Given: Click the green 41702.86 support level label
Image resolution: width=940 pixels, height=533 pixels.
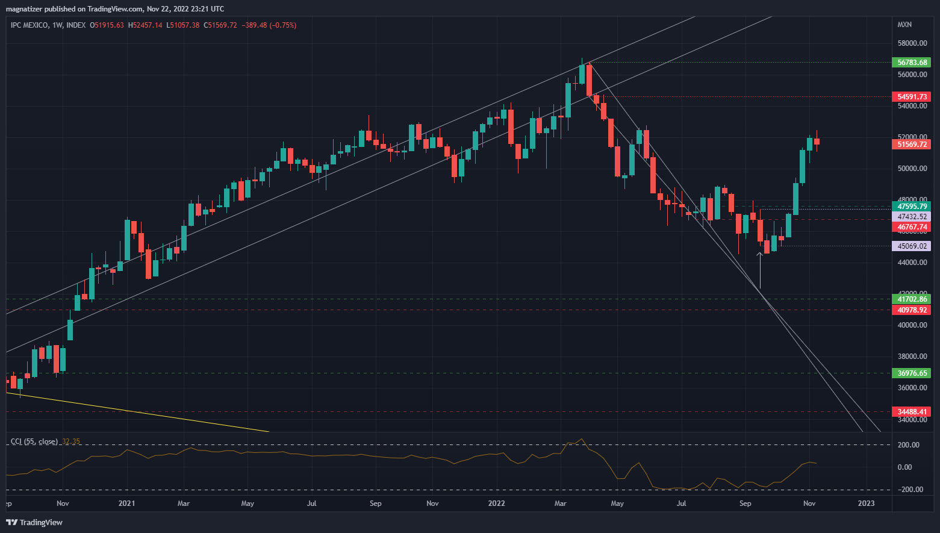Looking at the screenshot, I should click(x=912, y=299).
